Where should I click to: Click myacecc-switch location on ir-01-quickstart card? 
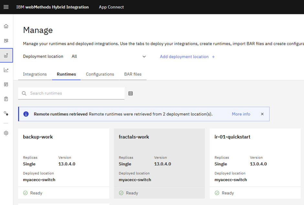[231, 179]
